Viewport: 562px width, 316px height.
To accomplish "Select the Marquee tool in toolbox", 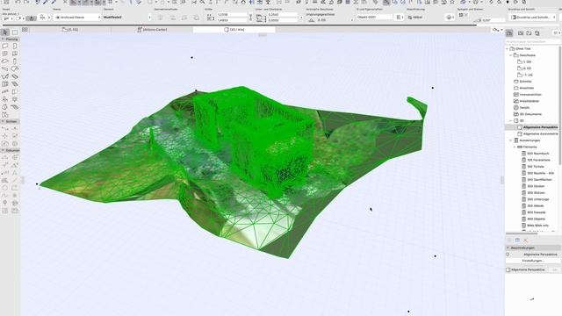I will [15, 32].
